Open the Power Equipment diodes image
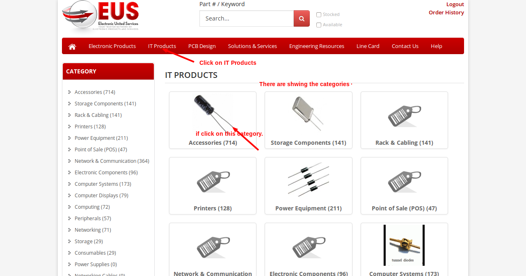The width and height of the screenshot is (526, 276). (x=309, y=180)
